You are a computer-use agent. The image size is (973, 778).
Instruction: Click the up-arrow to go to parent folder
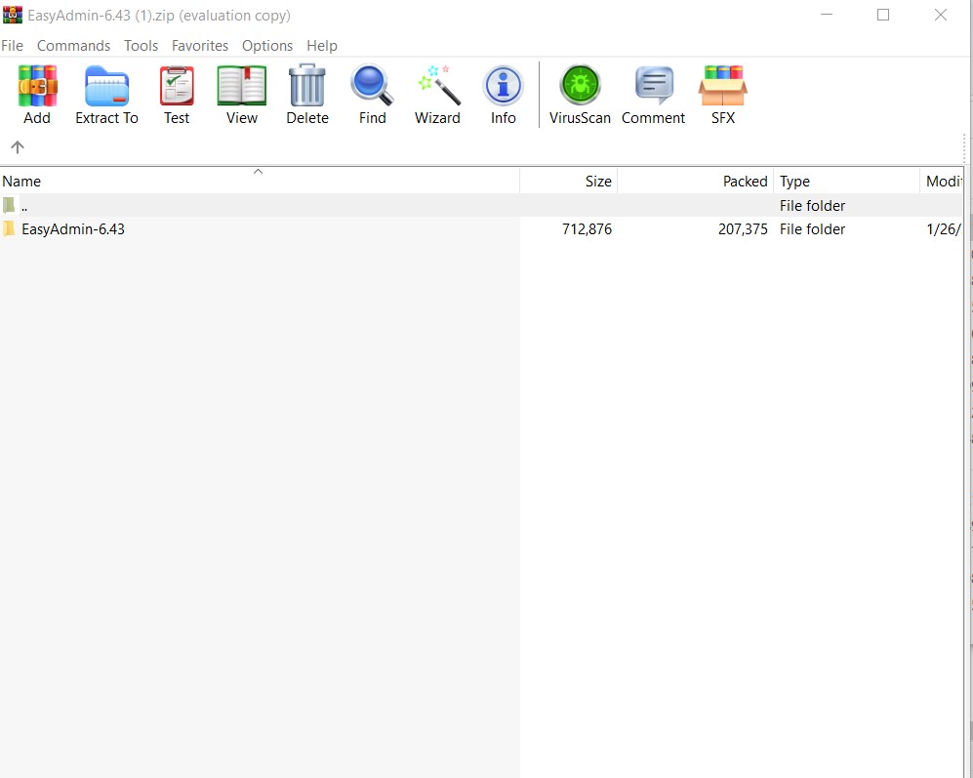(18, 148)
